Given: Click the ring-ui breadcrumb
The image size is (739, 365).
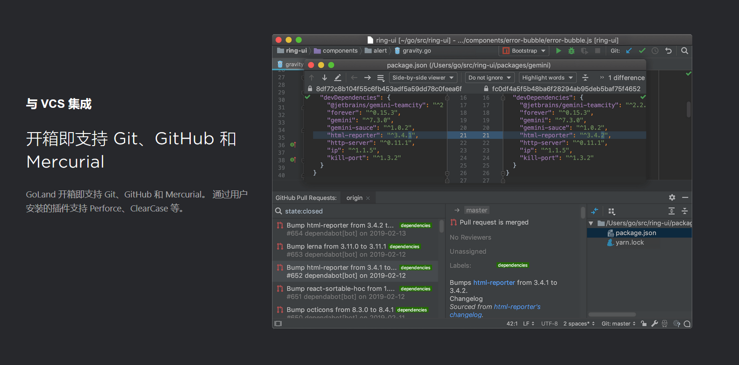Looking at the screenshot, I should pyautogui.click(x=292, y=51).
